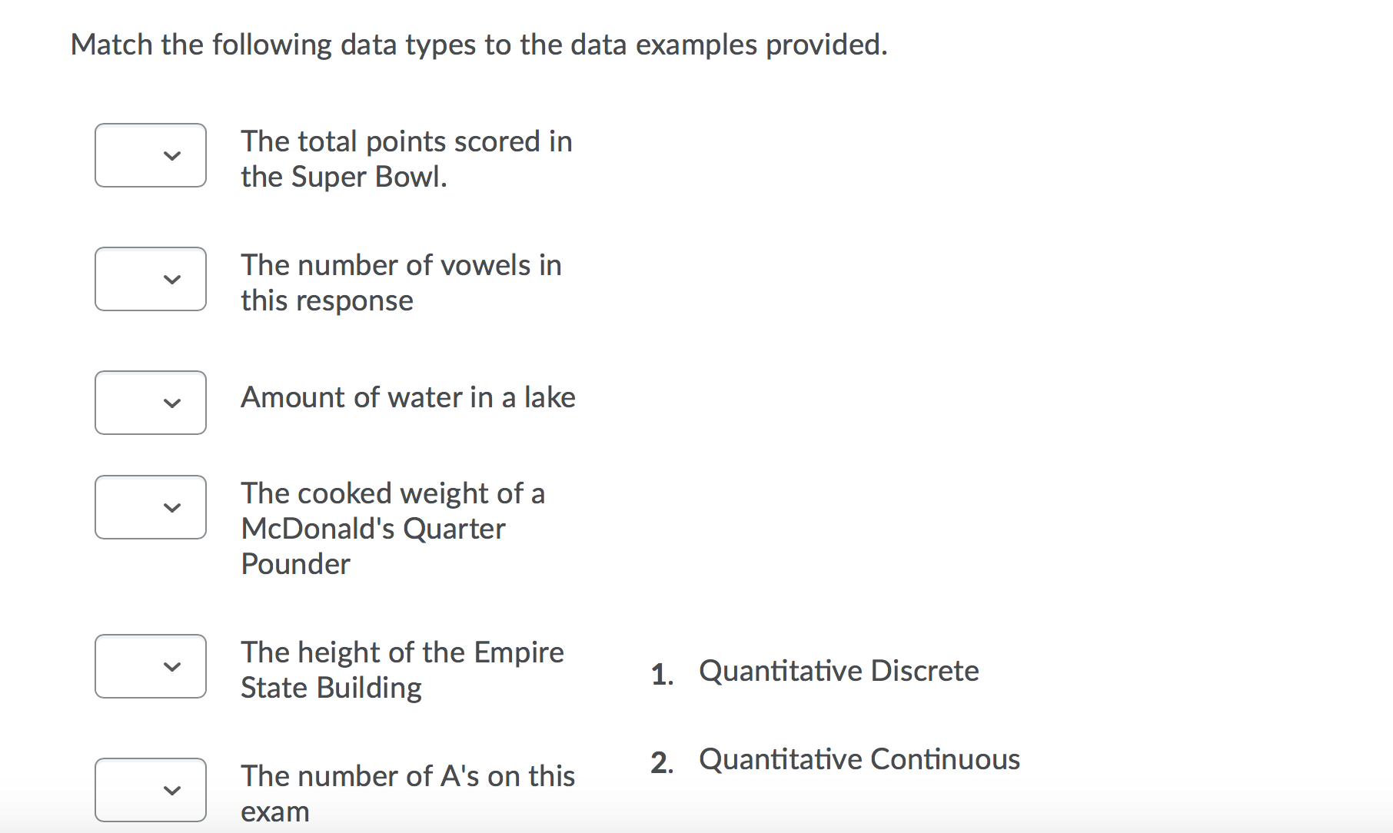Image resolution: width=1393 pixels, height=833 pixels.
Task: Click the question prompt at the top
Action: click(478, 45)
